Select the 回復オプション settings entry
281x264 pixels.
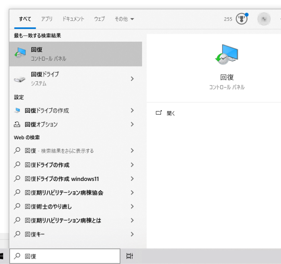41,124
